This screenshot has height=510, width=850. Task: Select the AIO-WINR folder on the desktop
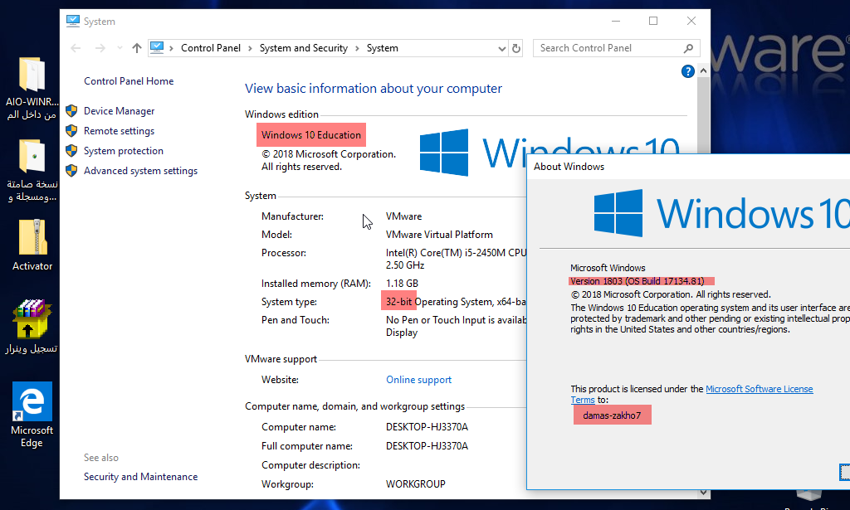pyautogui.click(x=32, y=75)
